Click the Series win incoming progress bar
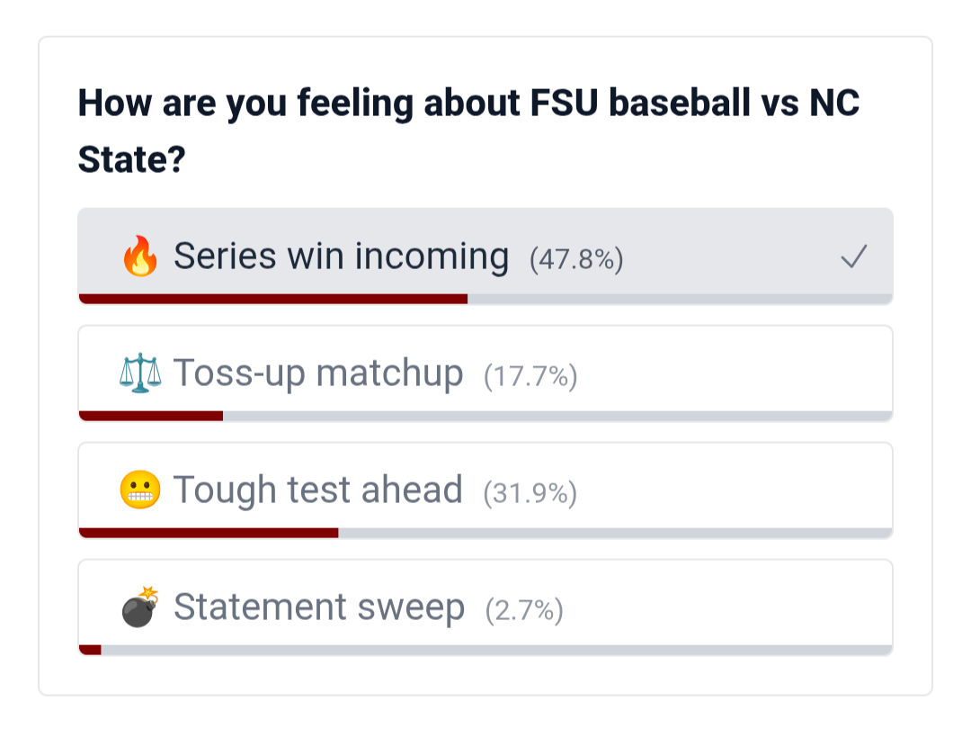The image size is (971, 746). (x=485, y=299)
